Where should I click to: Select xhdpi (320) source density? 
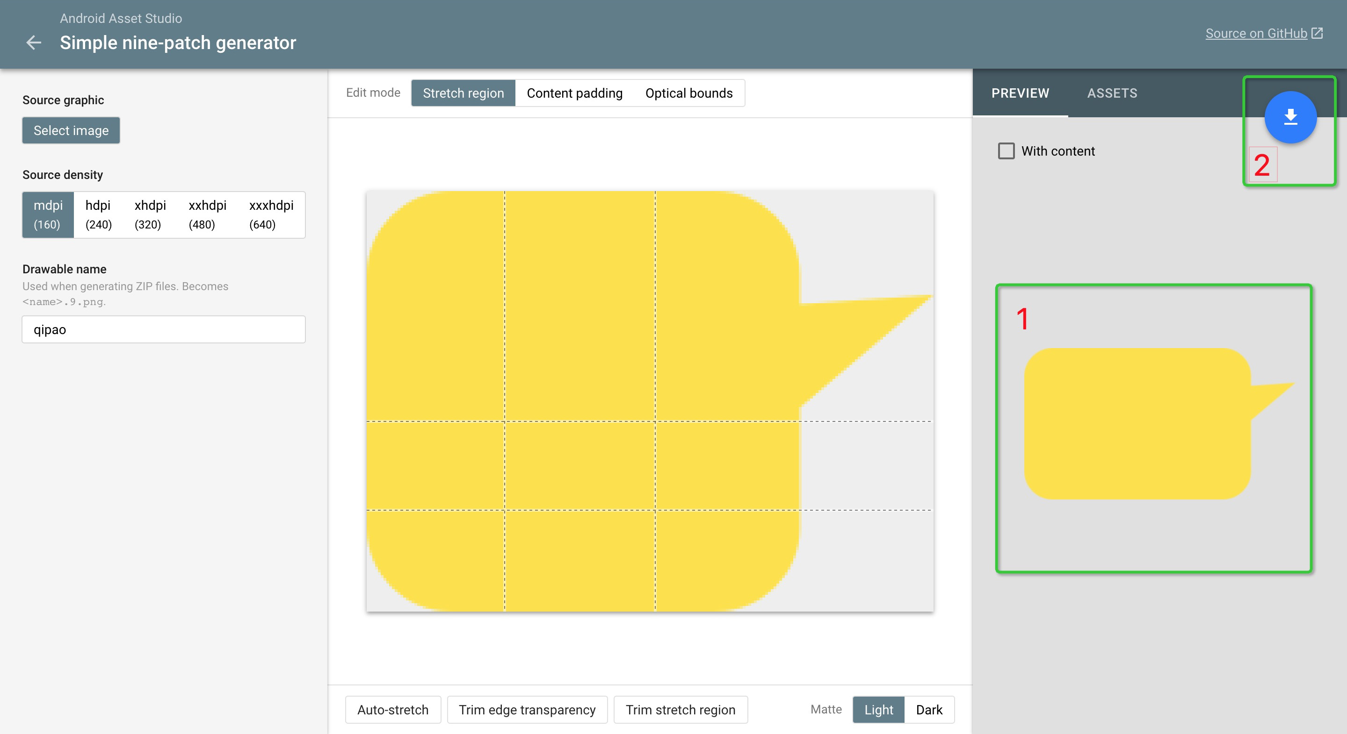tap(150, 215)
